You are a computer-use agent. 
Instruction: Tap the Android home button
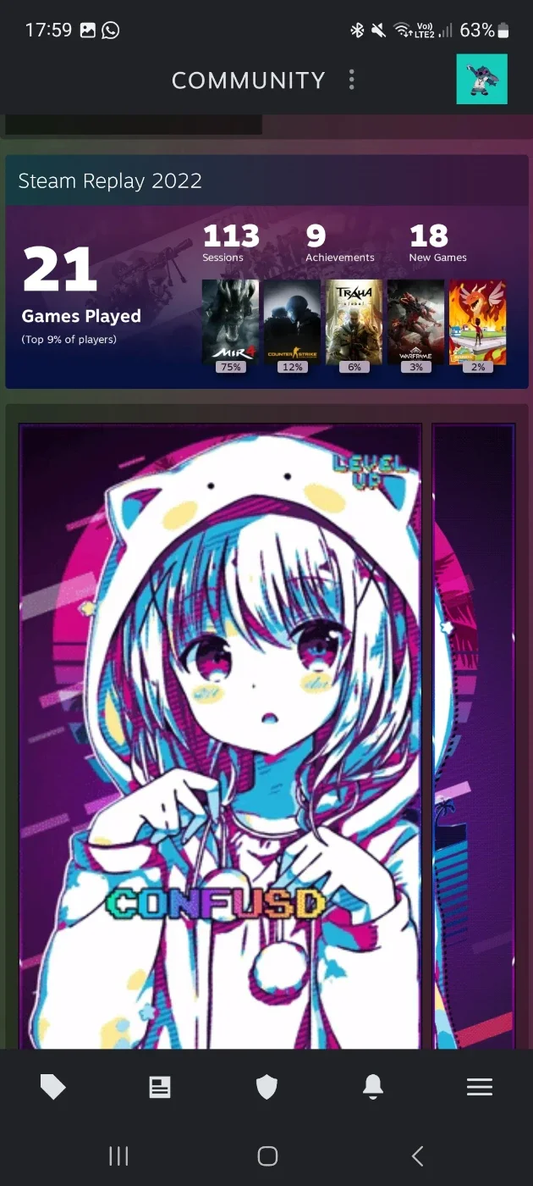(x=267, y=1156)
